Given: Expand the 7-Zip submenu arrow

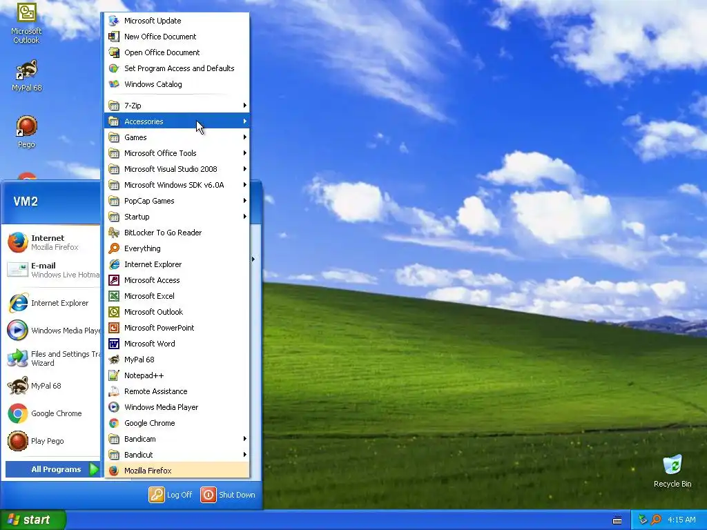Looking at the screenshot, I should point(245,106).
